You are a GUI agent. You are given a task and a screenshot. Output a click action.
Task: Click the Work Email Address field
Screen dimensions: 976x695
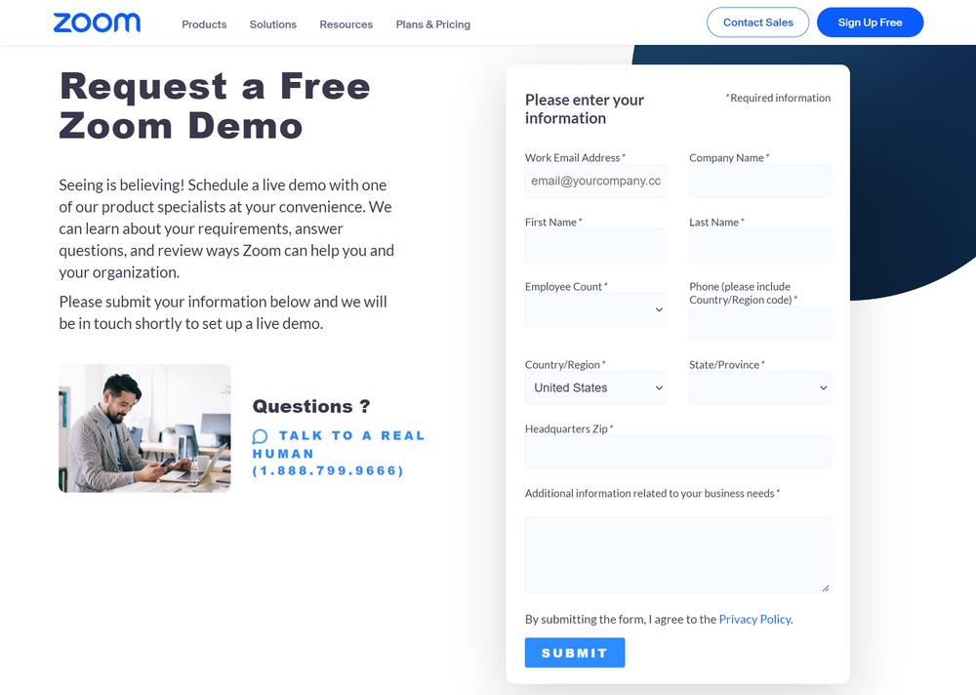595,181
